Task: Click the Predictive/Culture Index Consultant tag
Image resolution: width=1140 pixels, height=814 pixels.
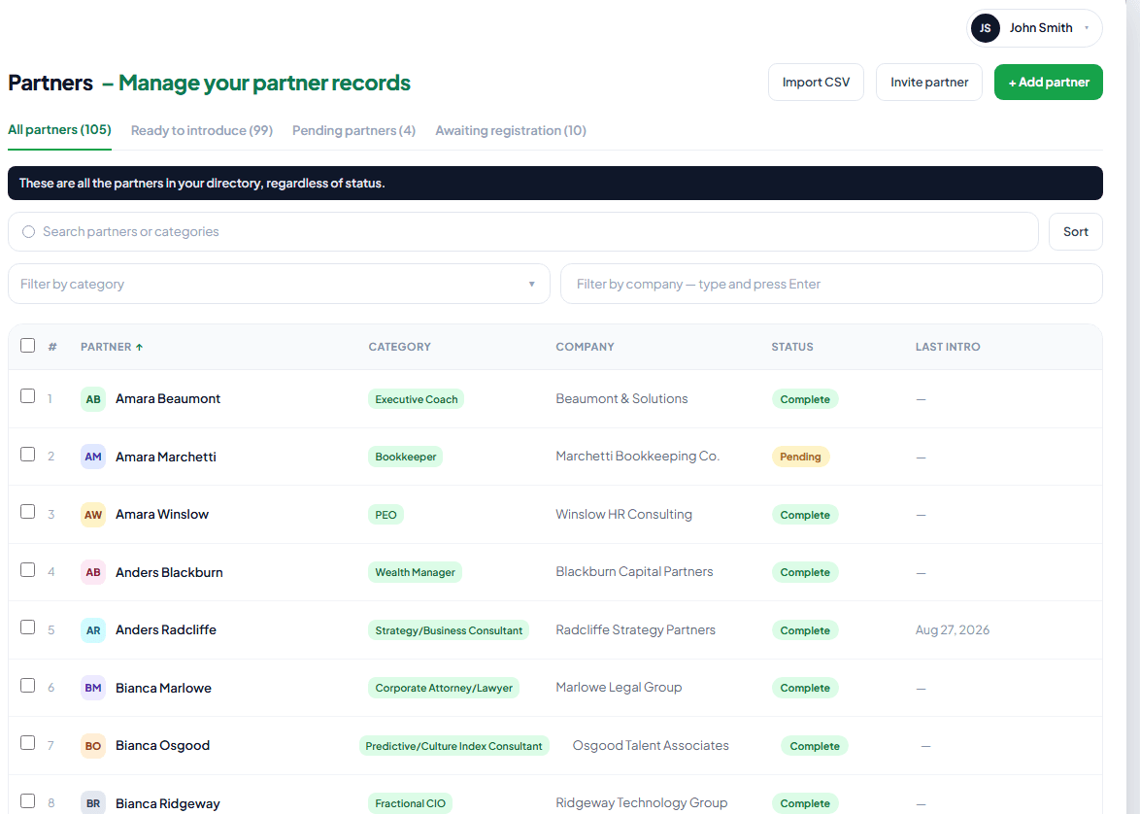Action: click(453, 746)
